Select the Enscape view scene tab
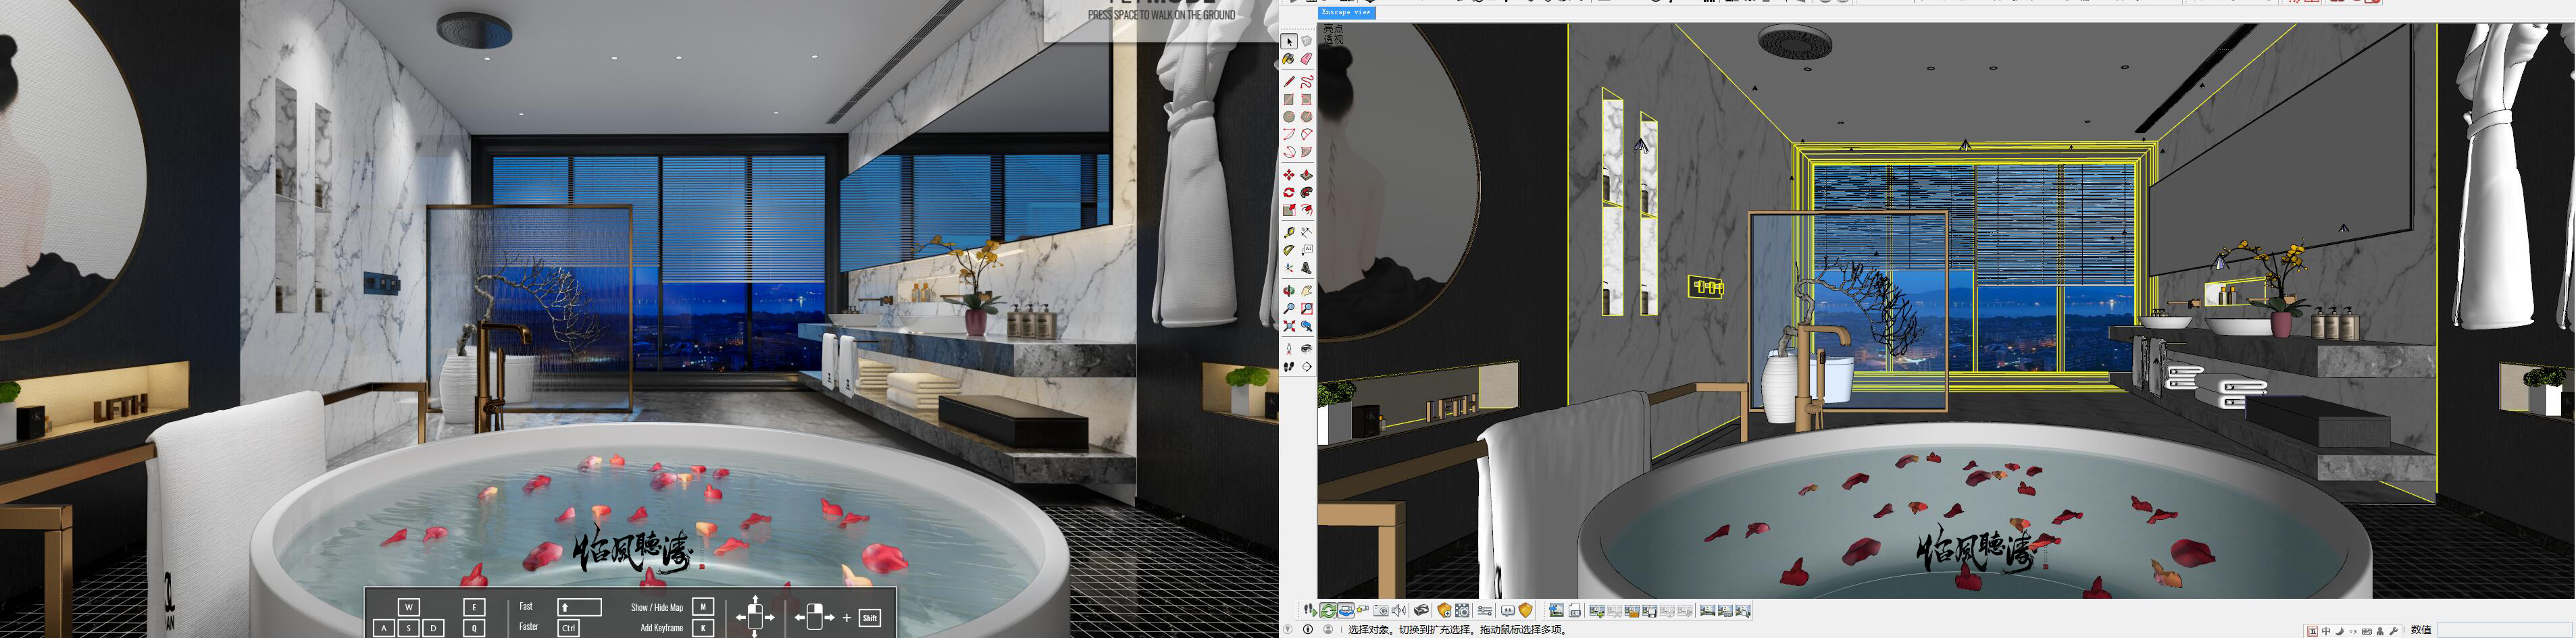Image resolution: width=2576 pixels, height=638 pixels. 1347,12
